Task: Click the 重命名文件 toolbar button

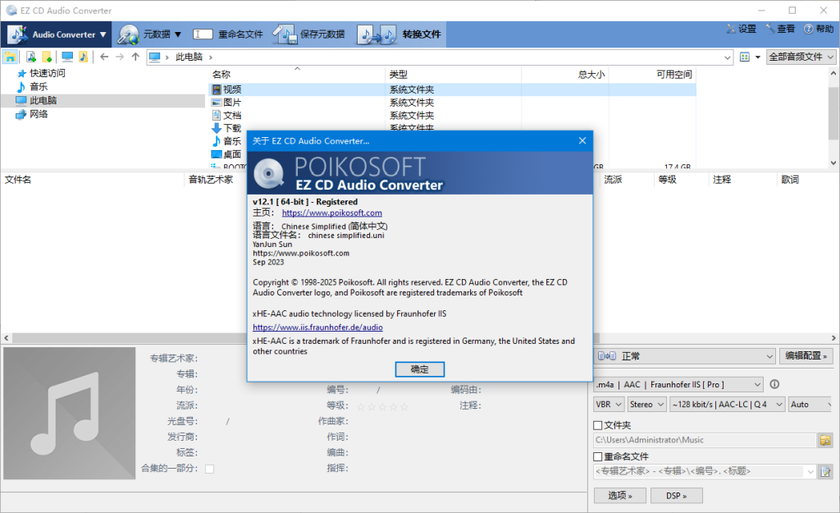Action: click(228, 34)
